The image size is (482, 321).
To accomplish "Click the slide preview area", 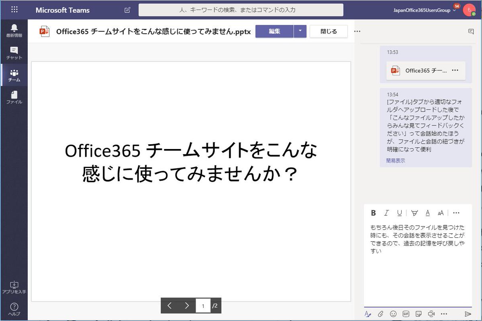I will click(191, 181).
